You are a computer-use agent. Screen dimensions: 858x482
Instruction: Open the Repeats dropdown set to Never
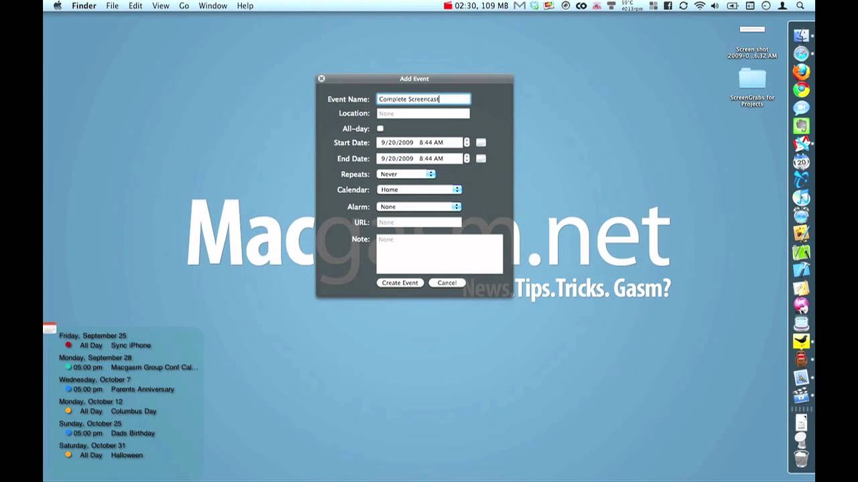pyautogui.click(x=406, y=174)
